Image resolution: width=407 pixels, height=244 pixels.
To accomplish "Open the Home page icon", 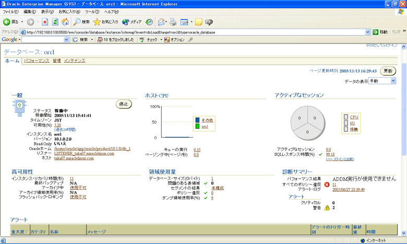I will click(65, 22).
